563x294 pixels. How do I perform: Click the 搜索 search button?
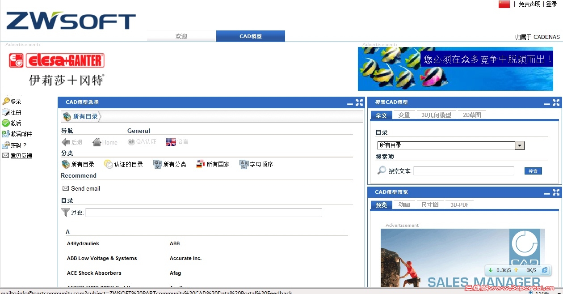click(x=533, y=171)
